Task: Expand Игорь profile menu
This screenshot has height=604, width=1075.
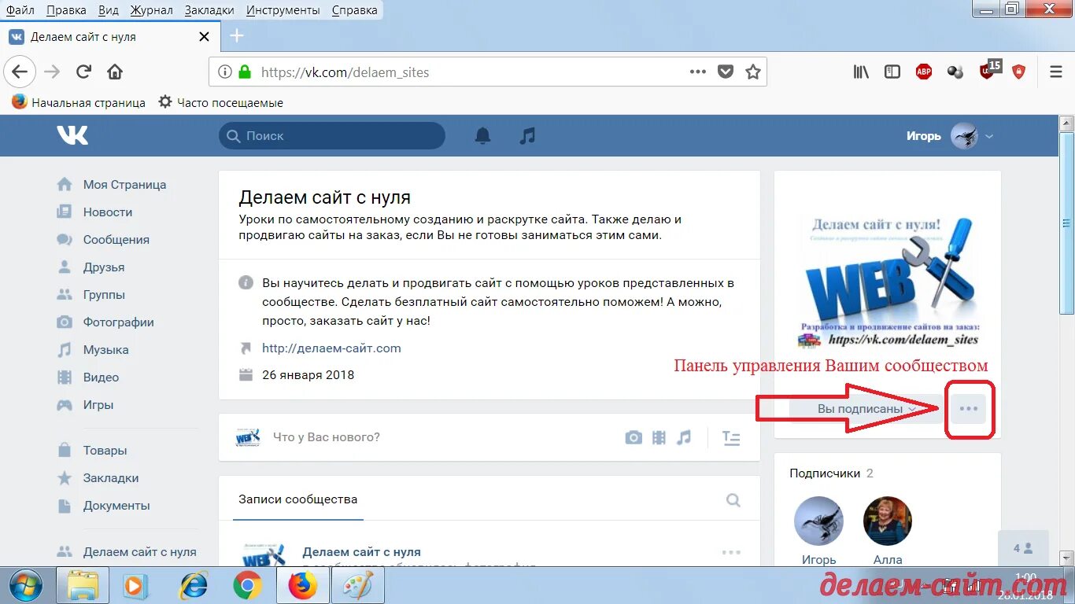Action: point(950,136)
